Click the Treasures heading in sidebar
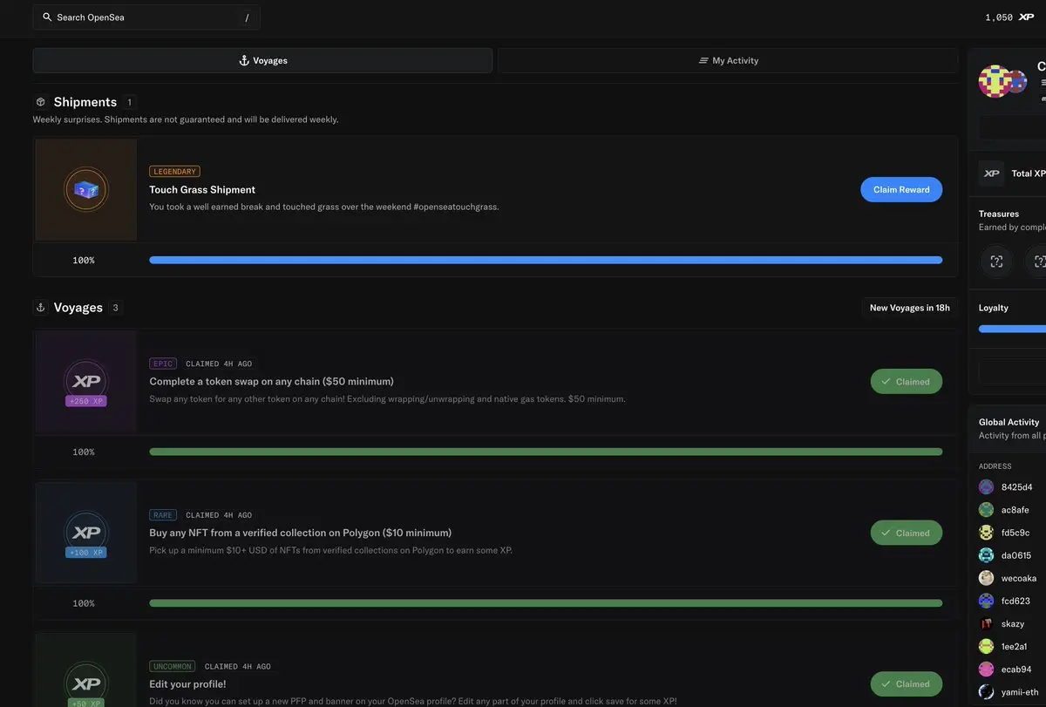 (x=999, y=214)
